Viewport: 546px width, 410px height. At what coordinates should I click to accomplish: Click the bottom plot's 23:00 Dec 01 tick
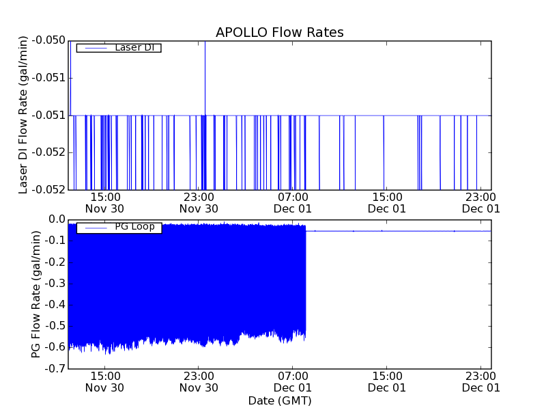tap(480, 381)
